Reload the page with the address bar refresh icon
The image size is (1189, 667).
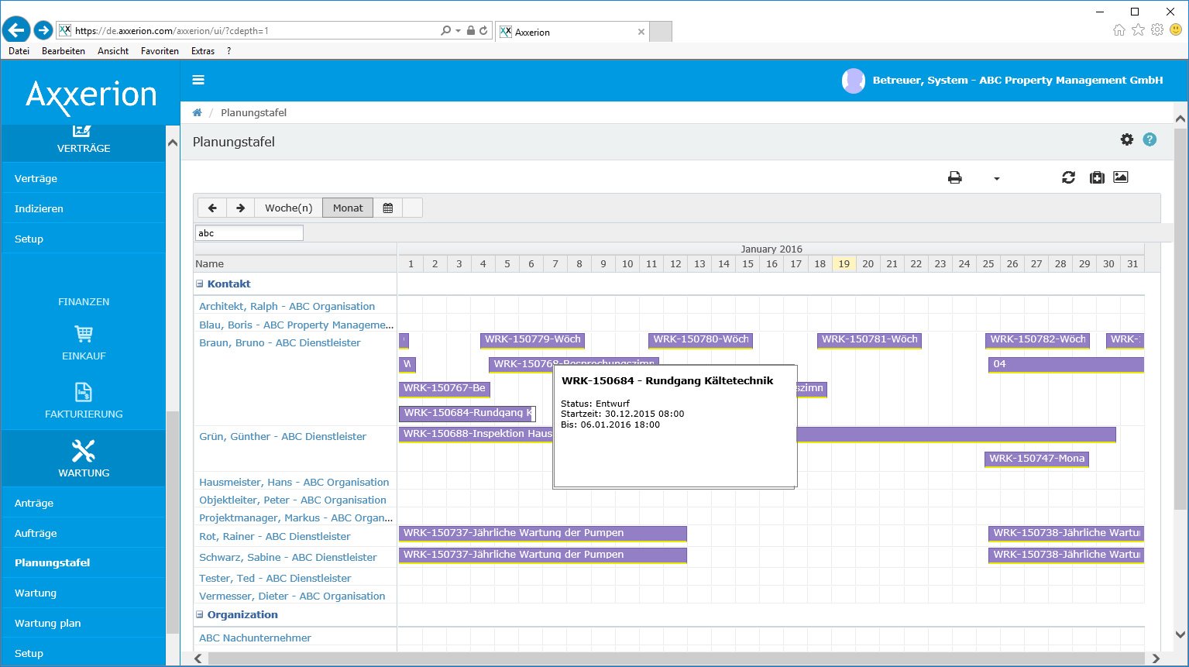(483, 30)
